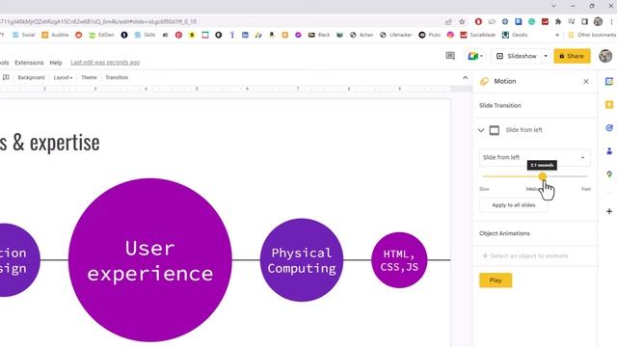Click red Opera-style extension icon
Viewport: 617px width, 347px height.
tap(478, 21)
